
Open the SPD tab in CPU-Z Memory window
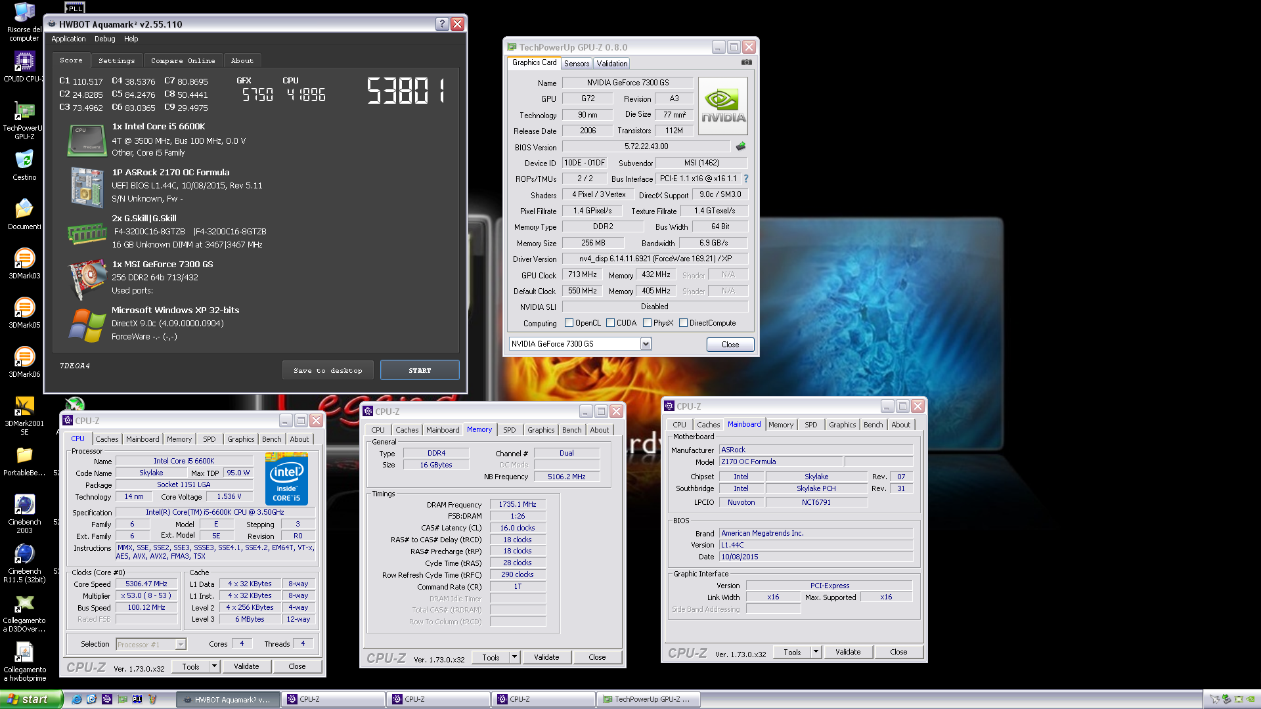[x=509, y=430]
